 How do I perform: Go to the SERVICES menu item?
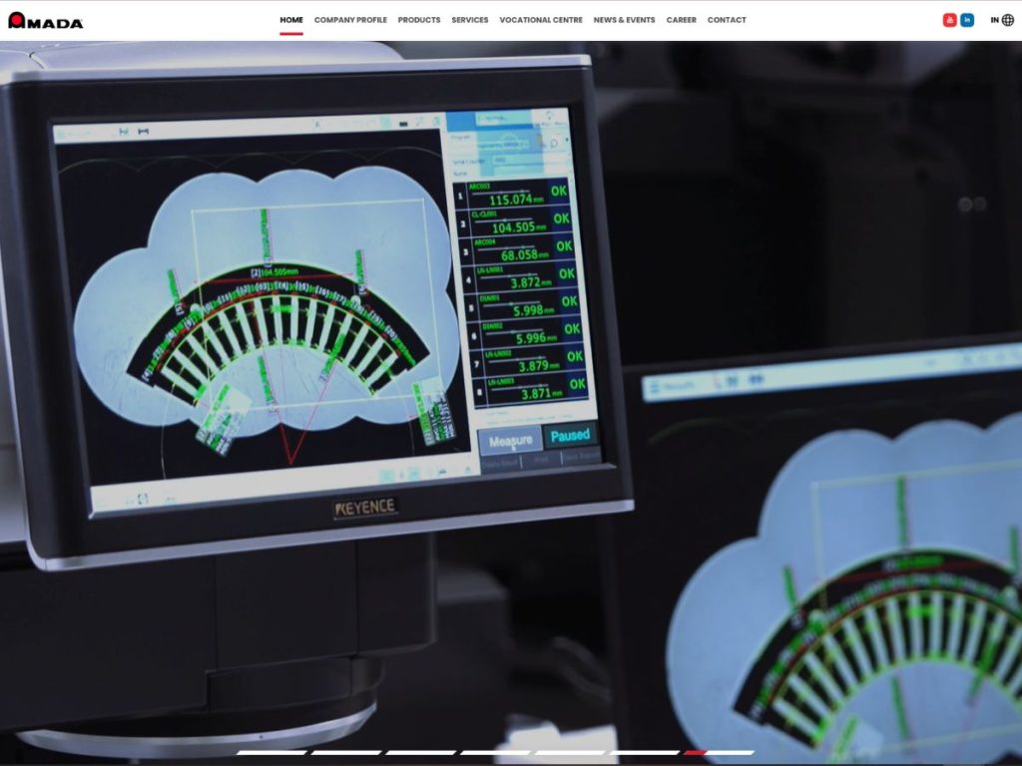click(x=470, y=20)
